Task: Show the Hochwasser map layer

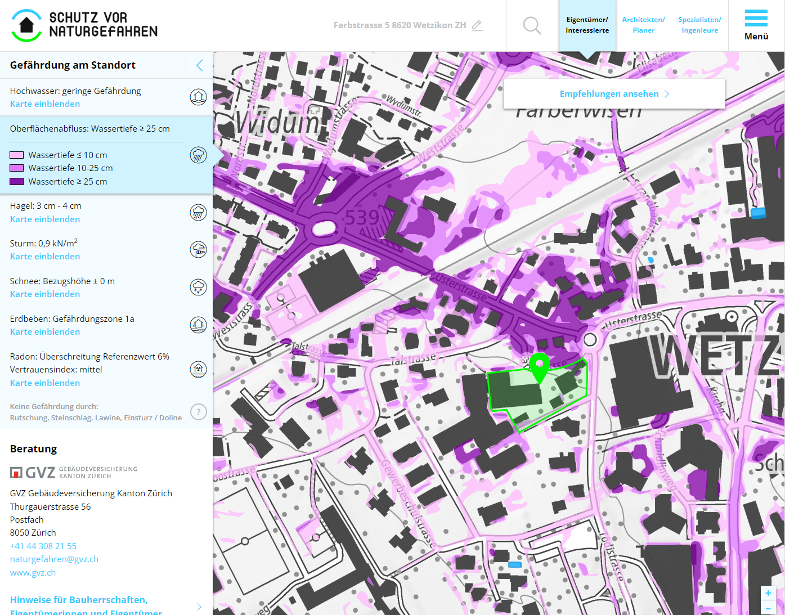Action: tap(45, 104)
